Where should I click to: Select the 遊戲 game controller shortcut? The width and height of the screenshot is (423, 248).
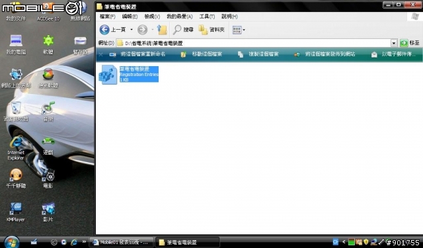[x=48, y=145]
